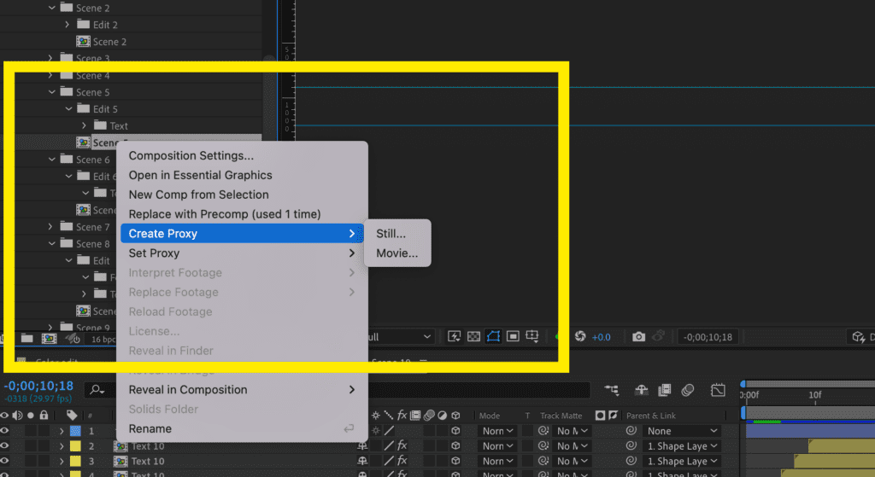This screenshot has height=477, width=875.
Task: Expand the Scene 7 folder
Action: click(50, 227)
